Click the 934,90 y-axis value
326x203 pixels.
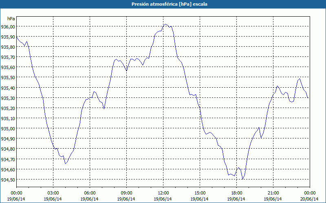point(8,139)
